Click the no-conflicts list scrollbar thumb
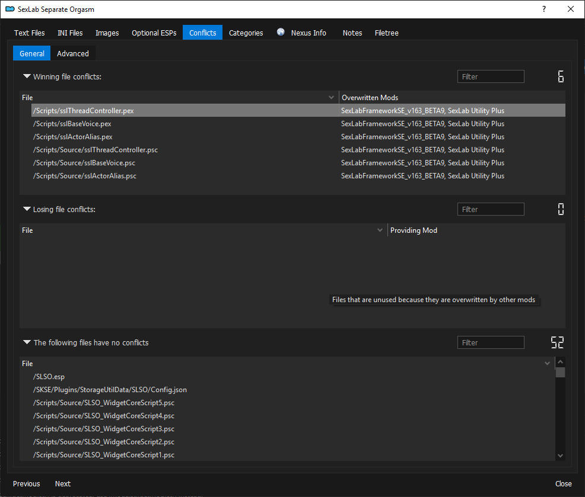 click(x=560, y=372)
